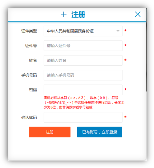Screen dimensions: 154x168
Task: Click the blue 已有账号,立即登录 button
Action: point(100,132)
